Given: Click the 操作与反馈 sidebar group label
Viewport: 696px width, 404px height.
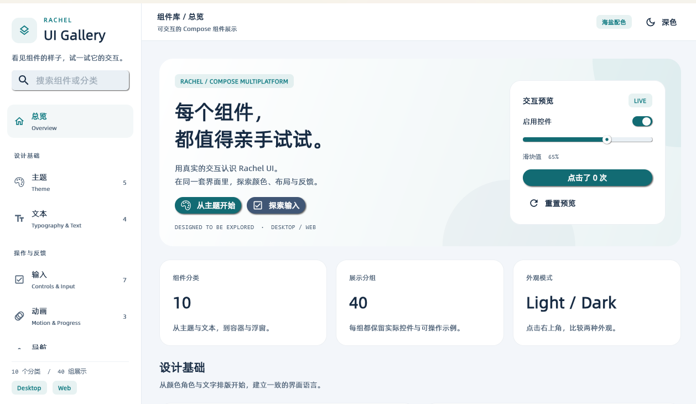Looking at the screenshot, I should pyautogui.click(x=30, y=253).
